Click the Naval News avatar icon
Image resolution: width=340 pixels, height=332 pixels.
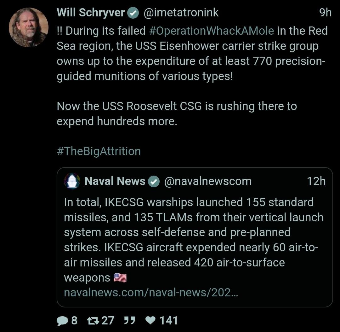(x=72, y=181)
